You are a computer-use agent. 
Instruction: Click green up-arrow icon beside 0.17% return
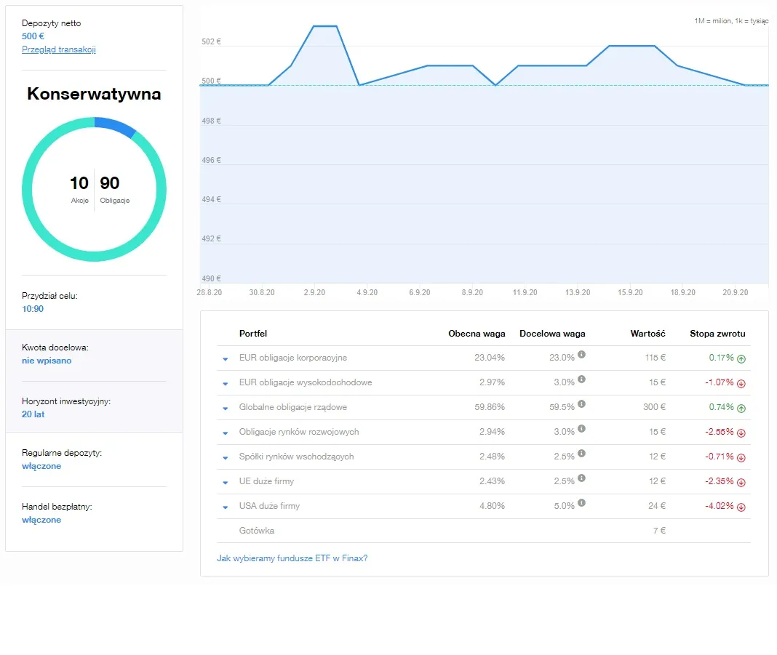point(741,359)
